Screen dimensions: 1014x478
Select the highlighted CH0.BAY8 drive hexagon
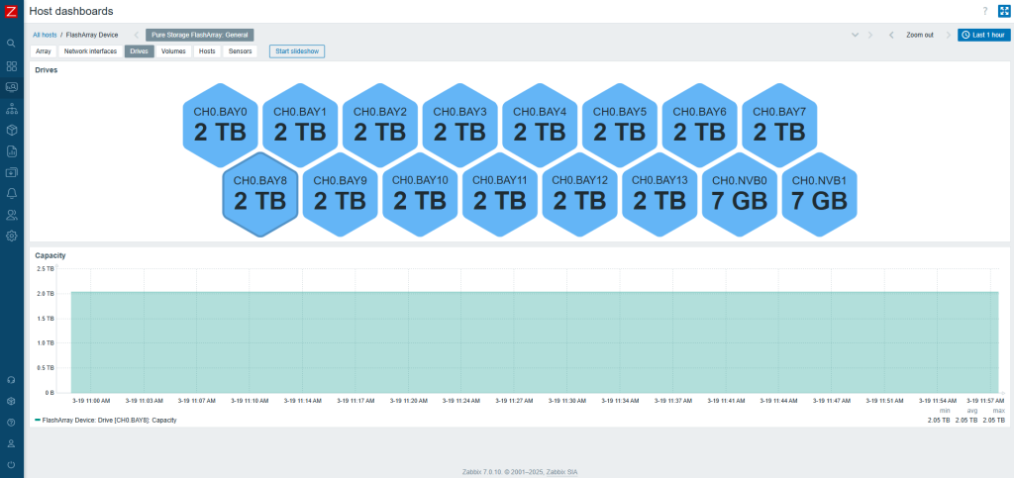click(x=260, y=194)
